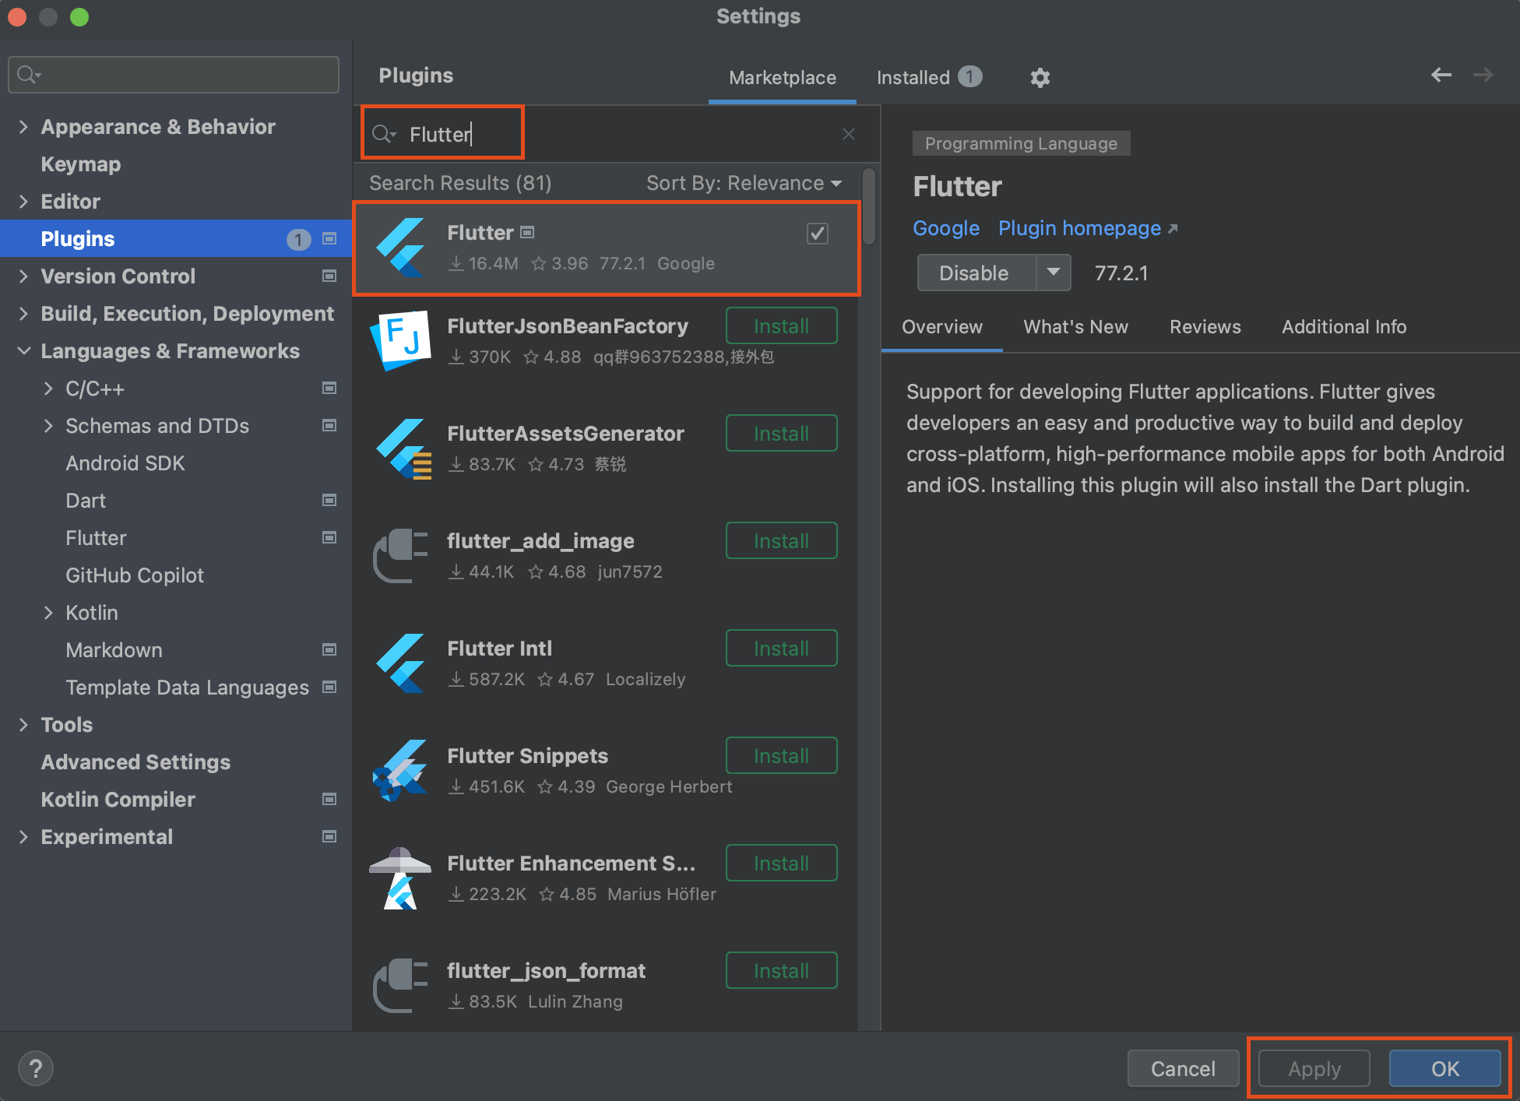This screenshot has height=1101, width=1520.
Task: Click project-level icon on Markdown row
Action: [x=329, y=650]
